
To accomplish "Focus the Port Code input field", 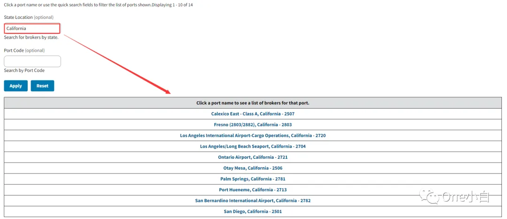I will pyautogui.click(x=32, y=62).
